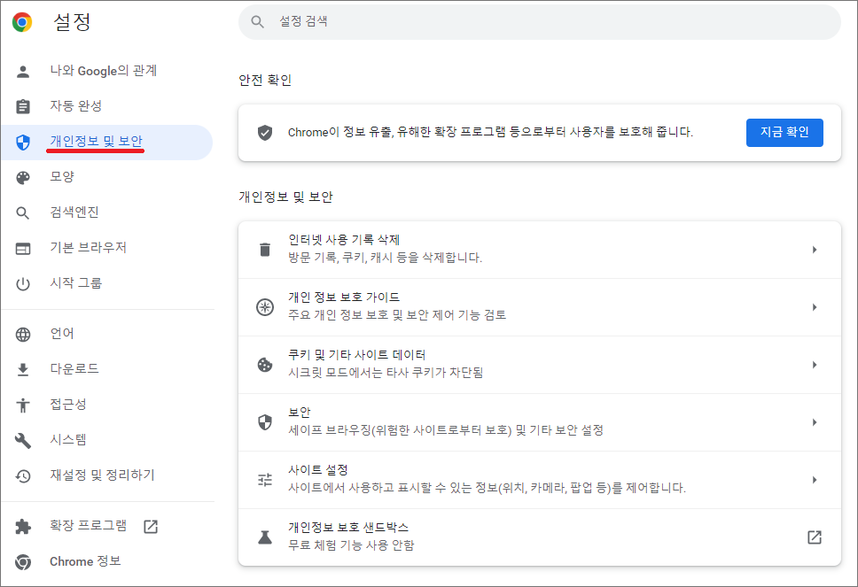Click the restore clock icon for 재설정 및 정리하기
Image resolution: width=858 pixels, height=587 pixels.
[x=23, y=476]
